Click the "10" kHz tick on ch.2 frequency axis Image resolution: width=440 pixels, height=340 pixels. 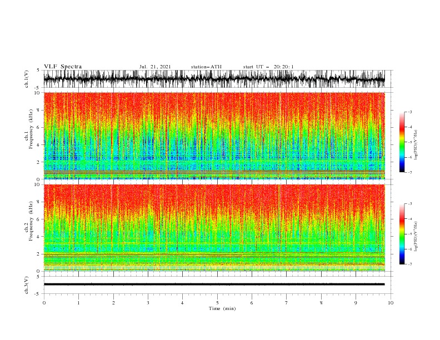[38, 184]
